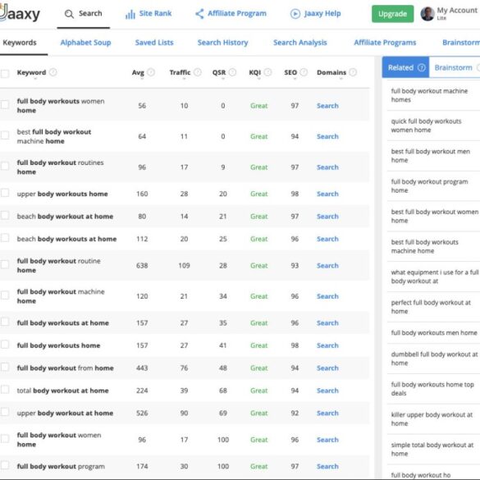Viewport: 480px width, 480px height.
Task: Click 'full body workout from home' keyword
Action: coord(65,368)
